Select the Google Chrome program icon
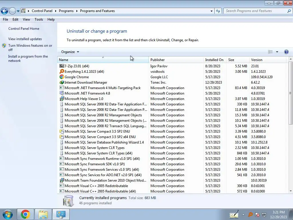The width and height of the screenshot is (293, 220). click(x=62, y=77)
